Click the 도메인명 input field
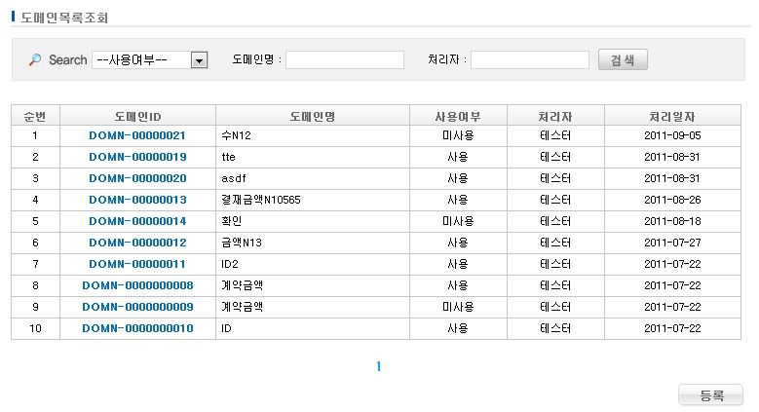This screenshot has width=759, height=412. [x=344, y=60]
